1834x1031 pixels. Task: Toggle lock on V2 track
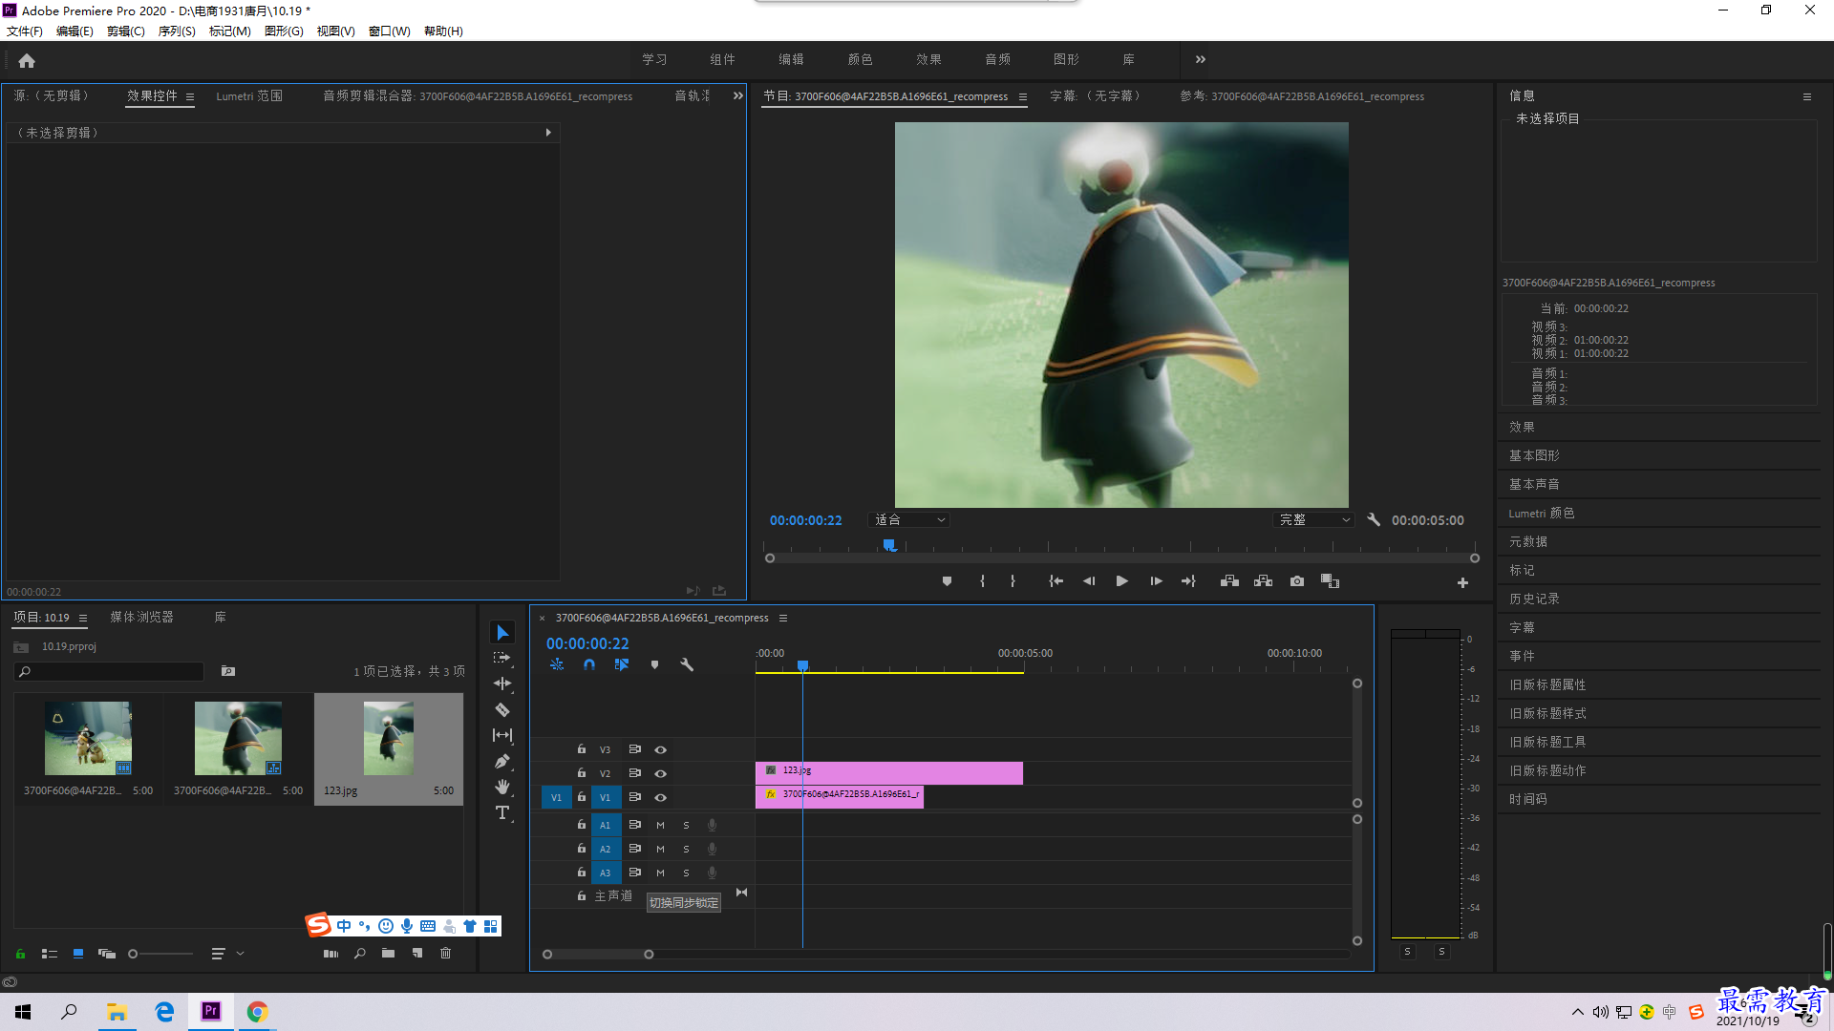(581, 773)
